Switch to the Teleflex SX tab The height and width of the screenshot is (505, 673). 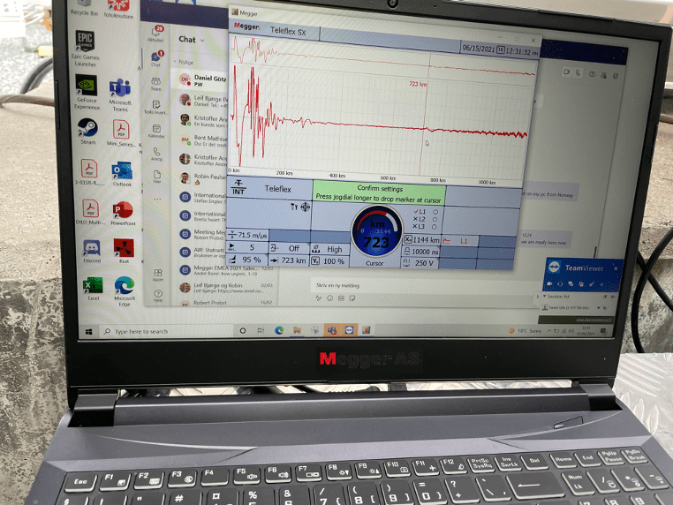click(x=287, y=32)
